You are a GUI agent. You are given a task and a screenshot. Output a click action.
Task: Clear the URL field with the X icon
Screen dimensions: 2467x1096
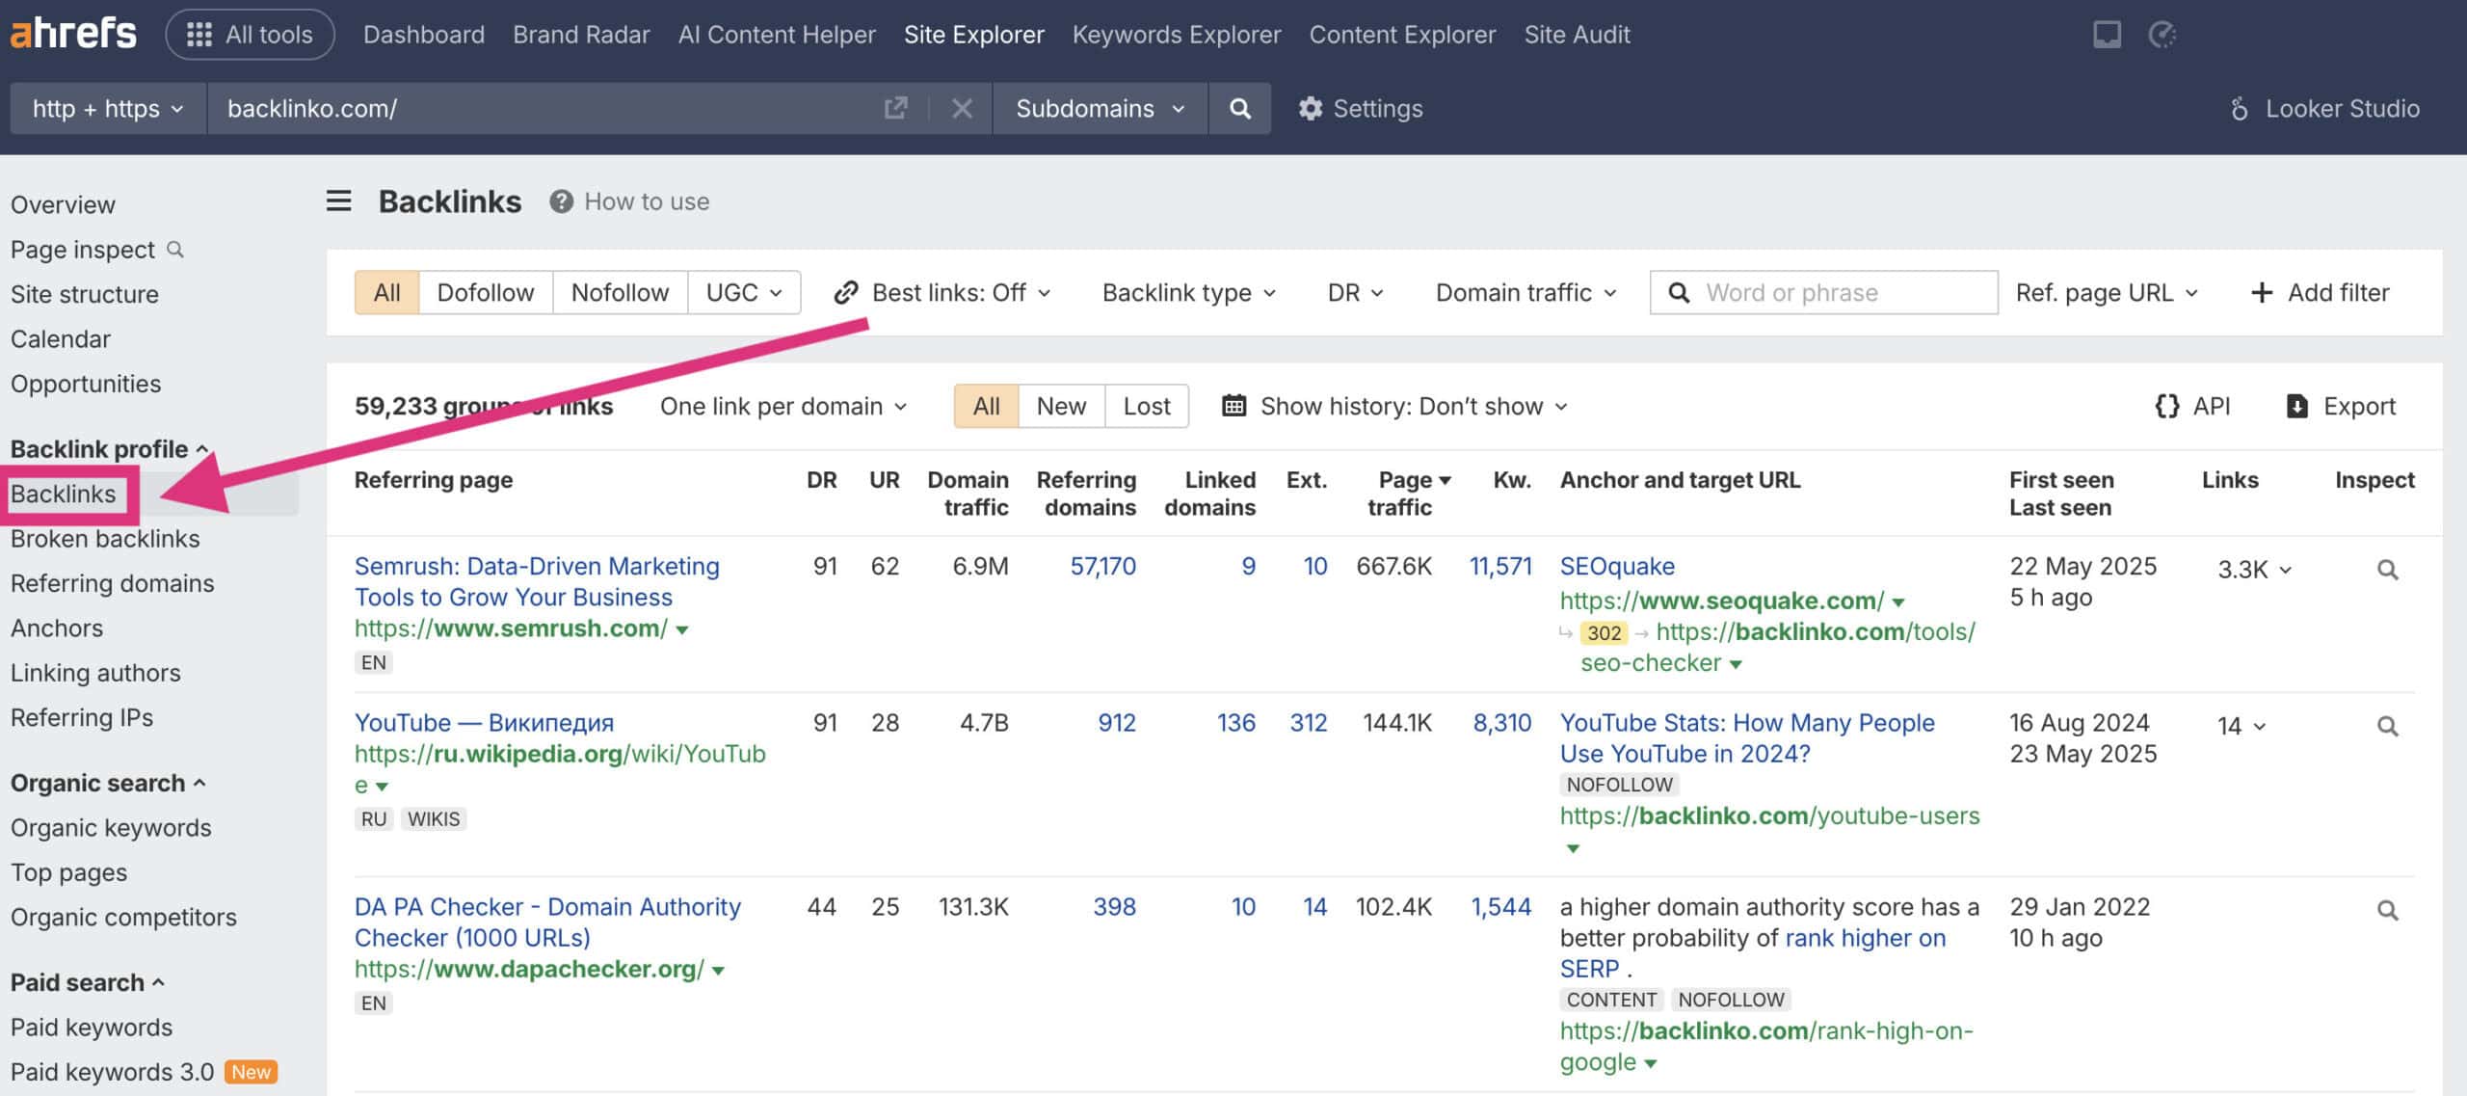tap(962, 108)
